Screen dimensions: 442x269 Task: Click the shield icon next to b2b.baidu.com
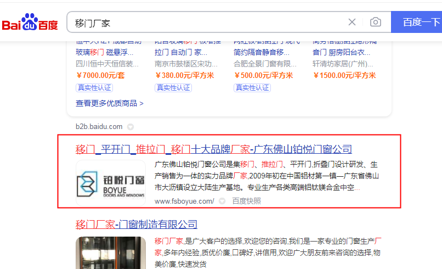pyautogui.click(x=130, y=127)
